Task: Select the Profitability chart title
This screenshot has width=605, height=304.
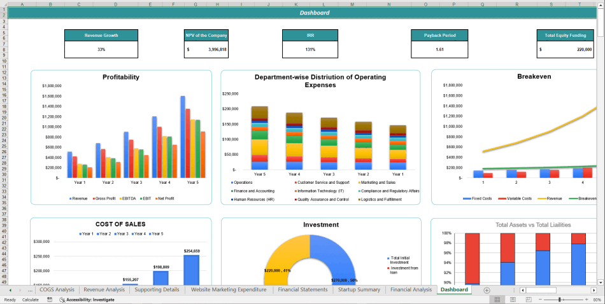Action: (x=121, y=78)
